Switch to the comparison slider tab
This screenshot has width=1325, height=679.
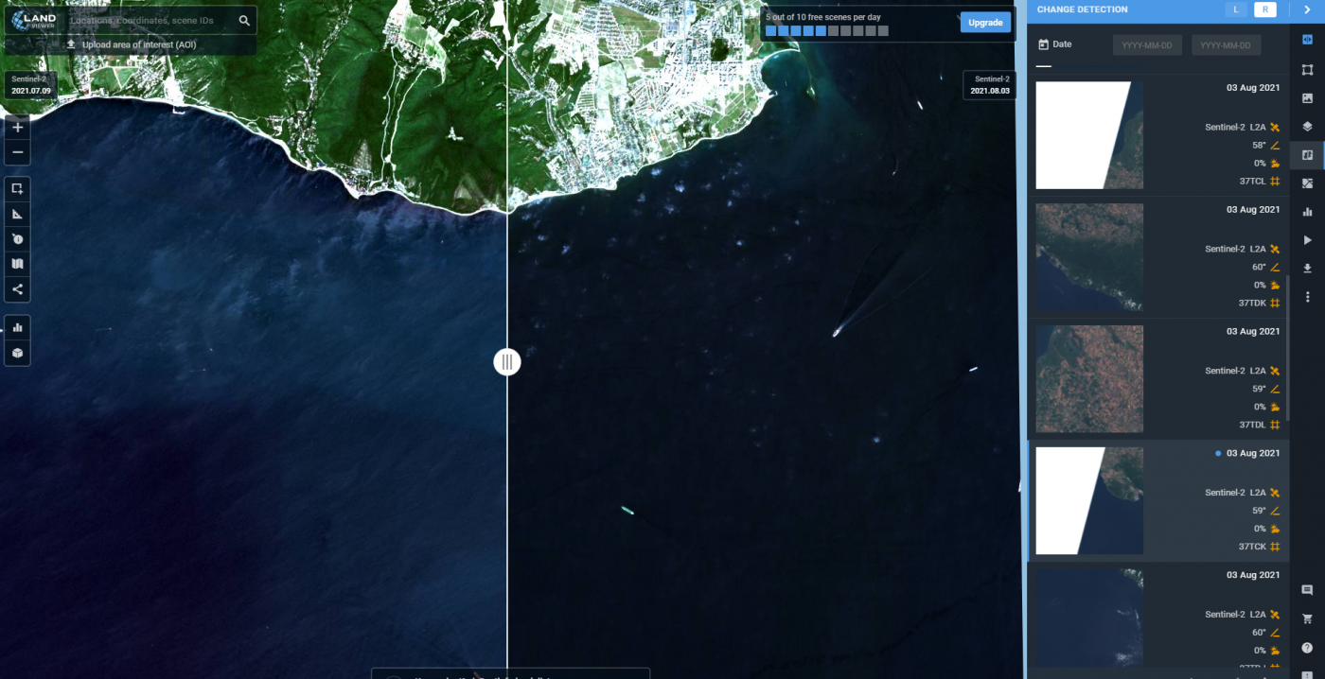click(1307, 38)
